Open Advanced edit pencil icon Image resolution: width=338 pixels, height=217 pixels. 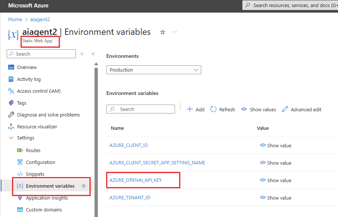pos(285,109)
